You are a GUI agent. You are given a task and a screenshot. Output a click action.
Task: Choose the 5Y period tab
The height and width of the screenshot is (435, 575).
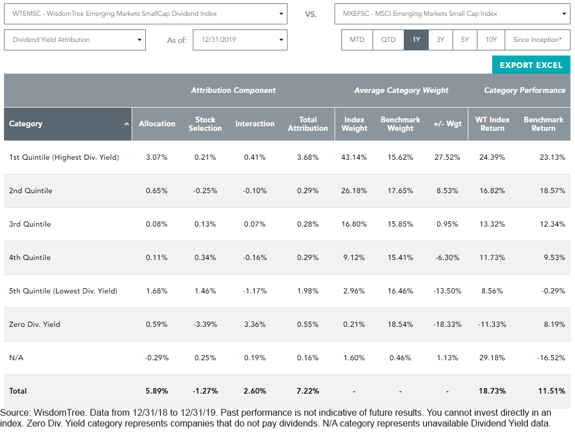[x=464, y=40]
